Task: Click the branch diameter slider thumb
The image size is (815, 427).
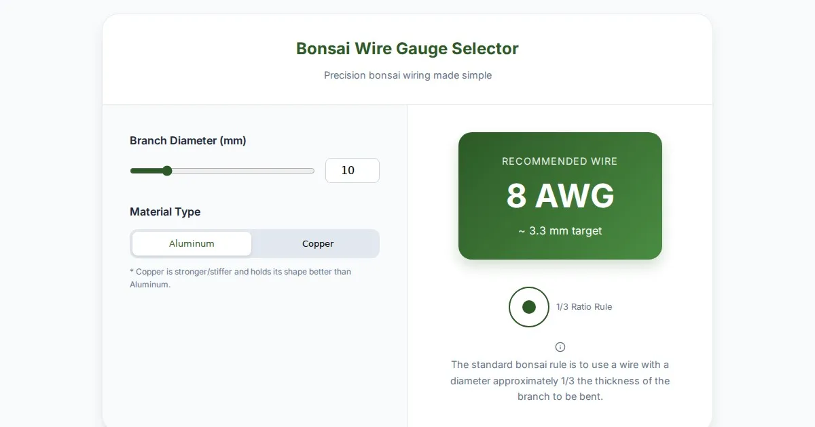Action: coord(167,171)
